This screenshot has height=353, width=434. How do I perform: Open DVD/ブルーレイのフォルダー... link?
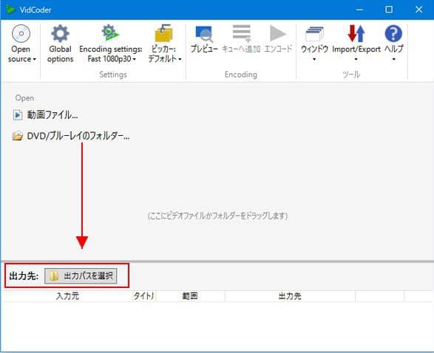(78, 136)
